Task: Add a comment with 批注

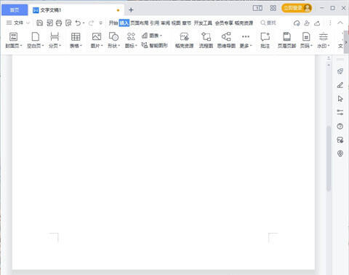Action: pyautogui.click(x=265, y=40)
